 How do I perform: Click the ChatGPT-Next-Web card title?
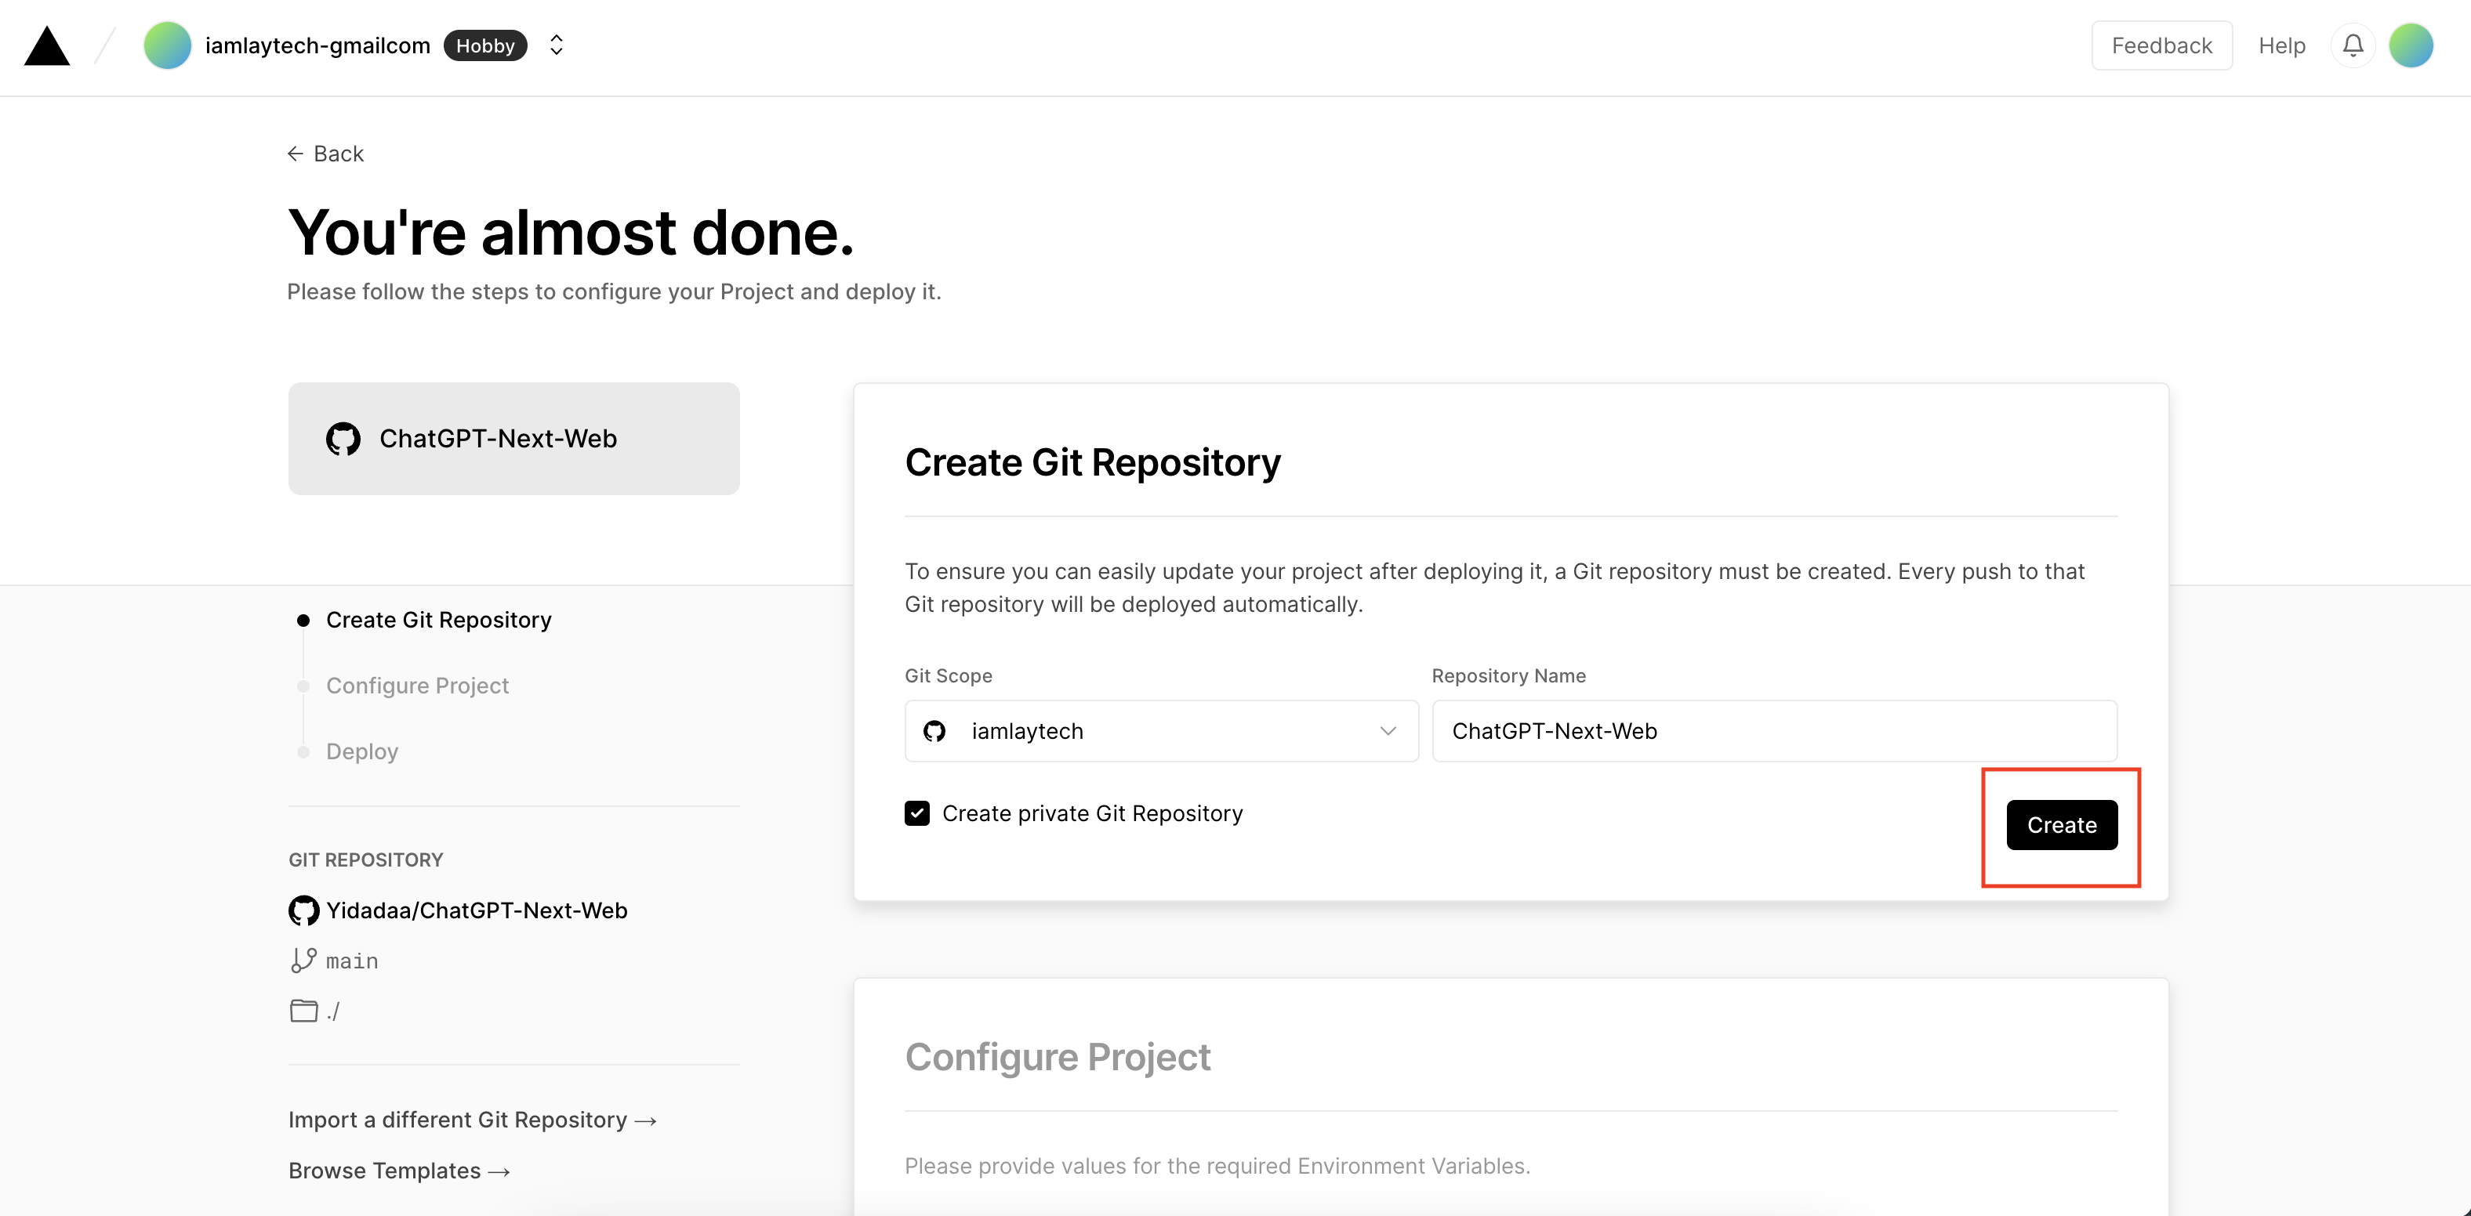(x=498, y=438)
